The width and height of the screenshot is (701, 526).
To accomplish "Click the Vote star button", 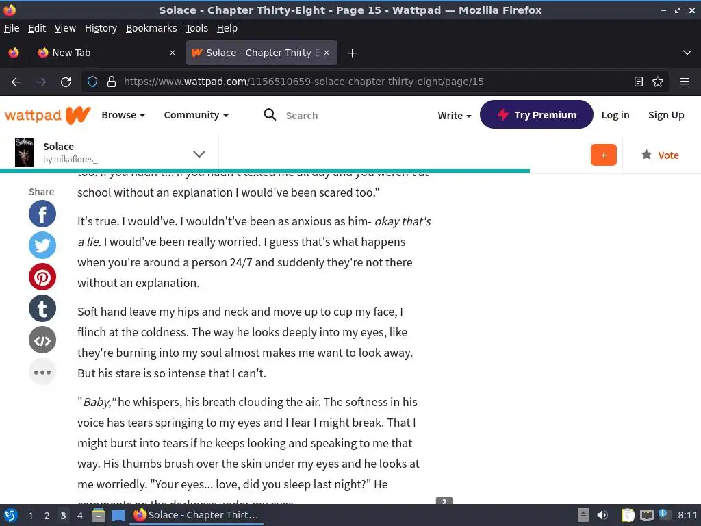I will 660,155.
